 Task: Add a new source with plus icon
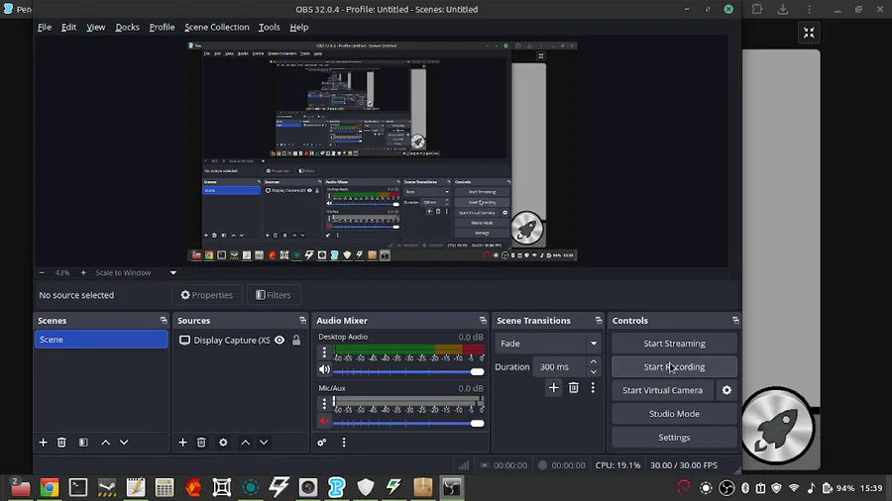click(x=182, y=442)
